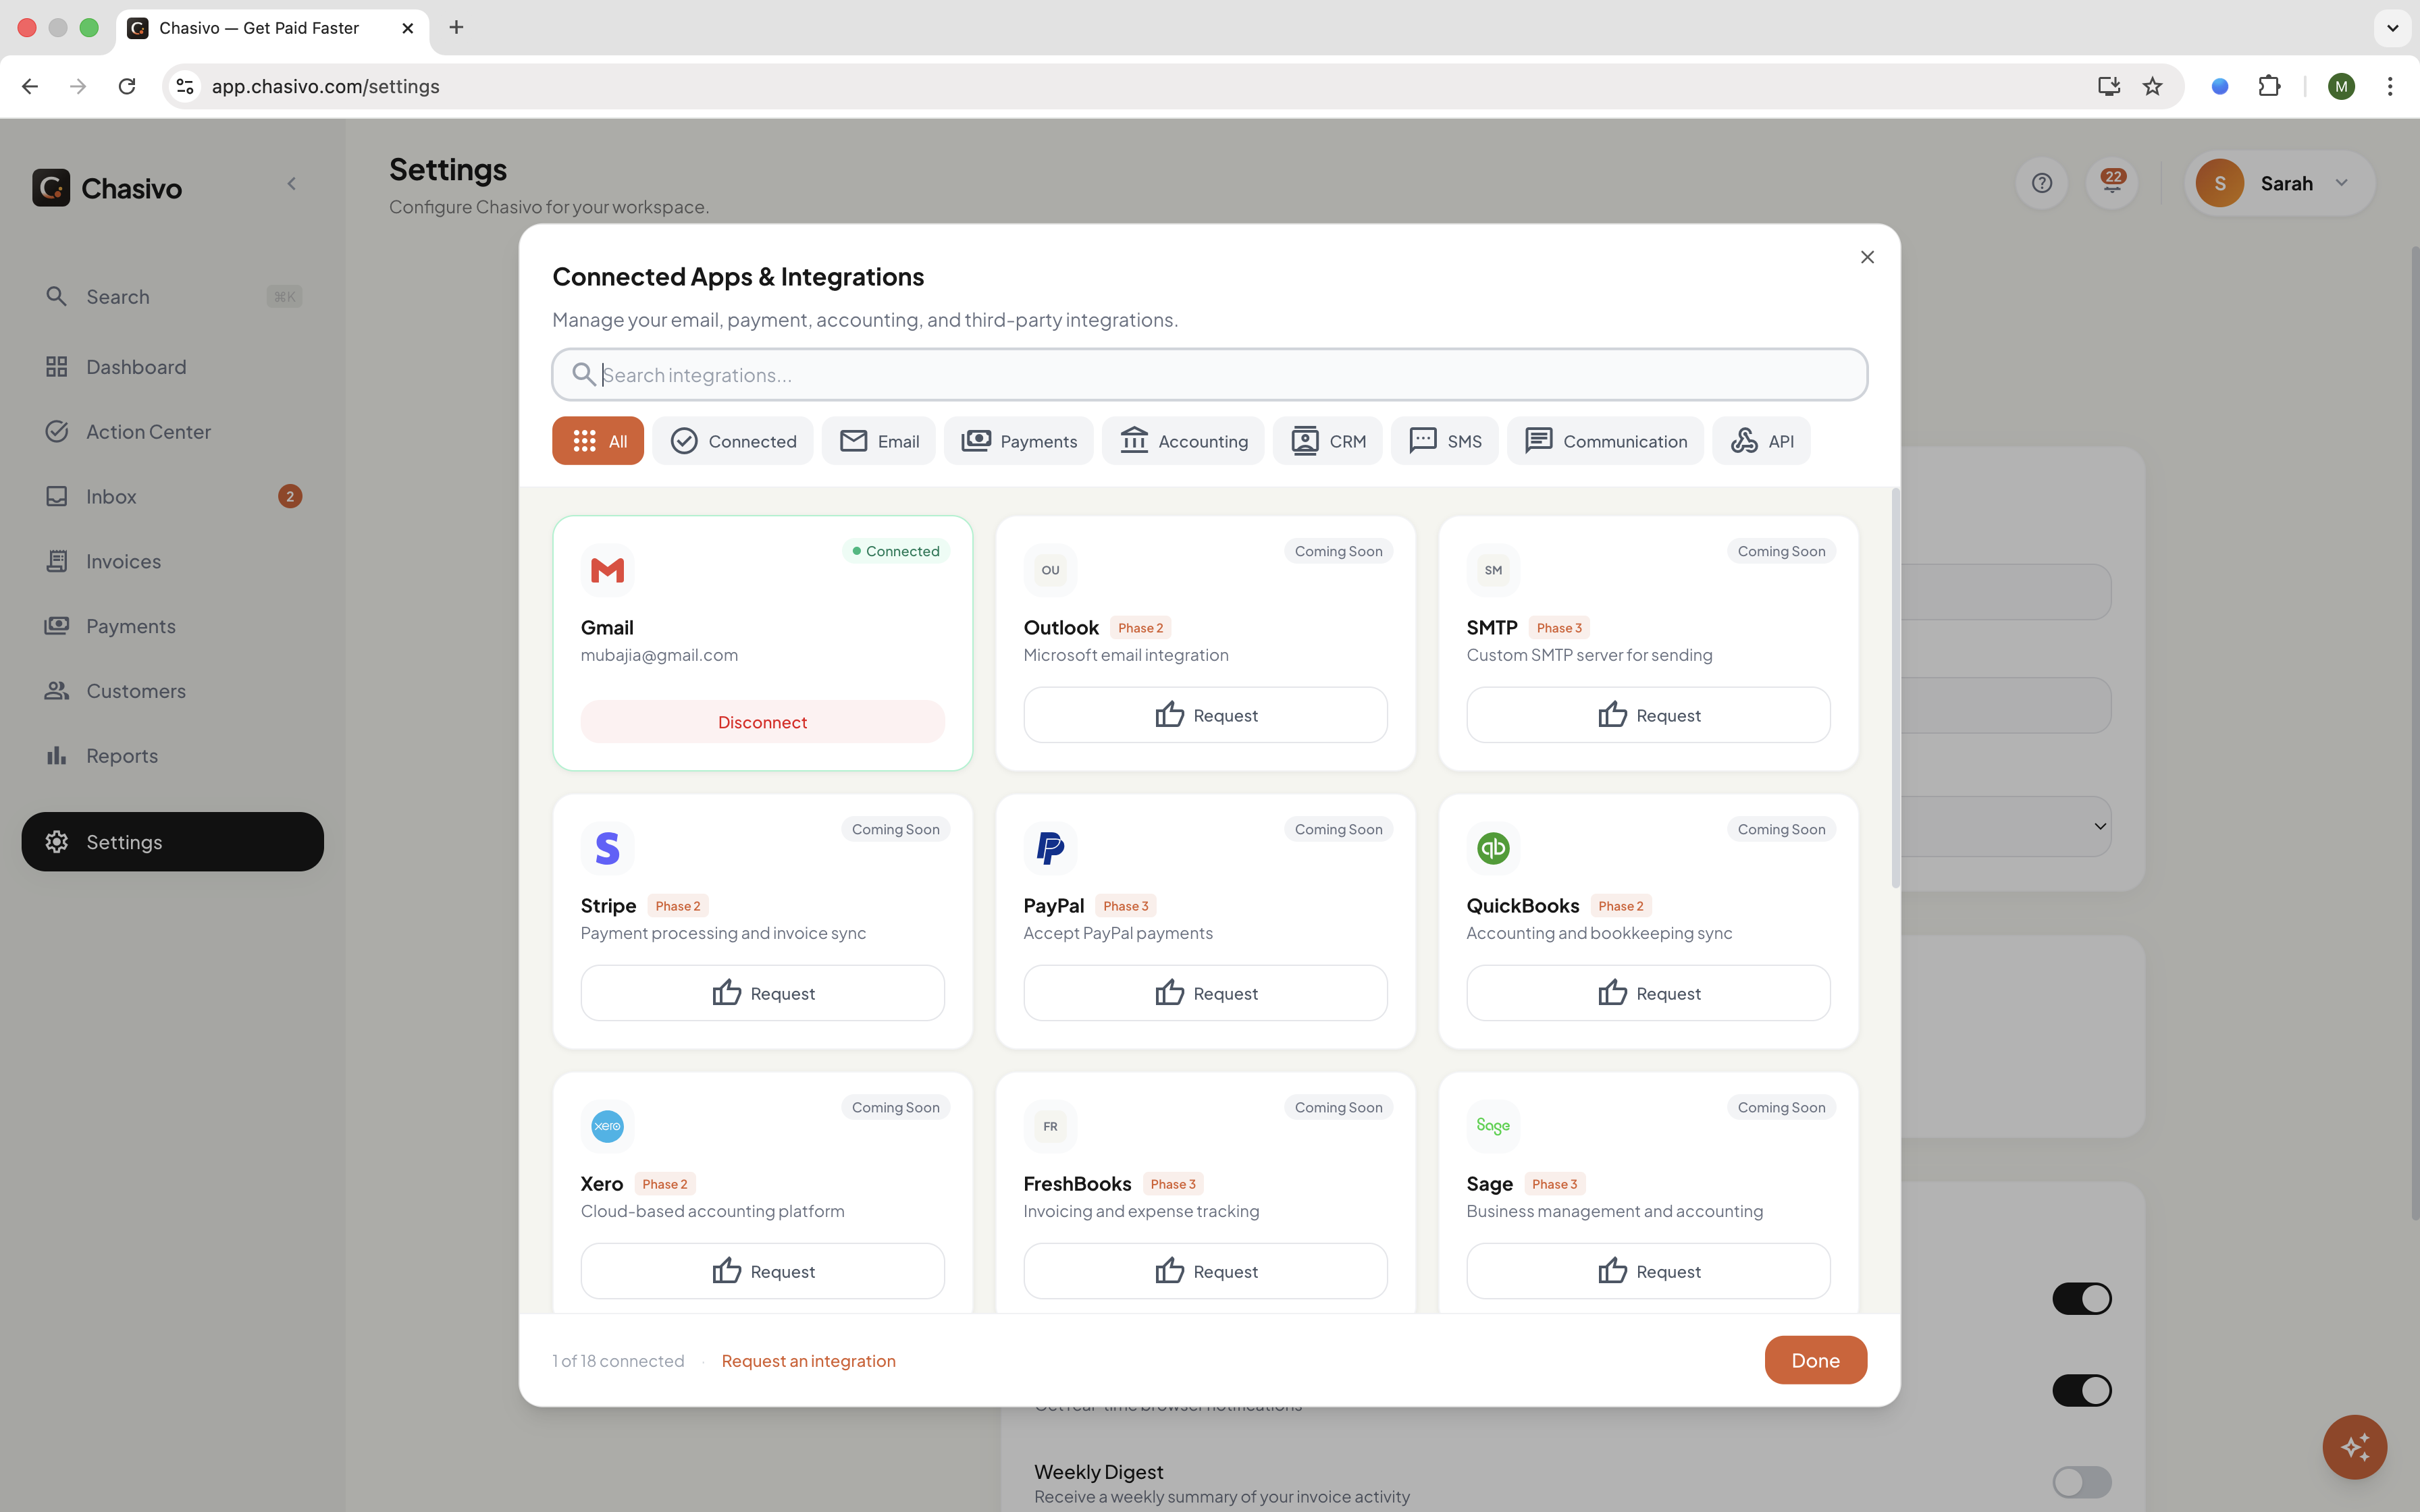Viewport: 2420px width, 1512px height.
Task: Click the Sage logo icon
Action: [1493, 1126]
